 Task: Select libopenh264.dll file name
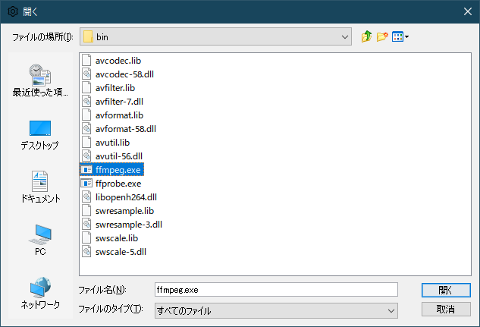pos(126,197)
